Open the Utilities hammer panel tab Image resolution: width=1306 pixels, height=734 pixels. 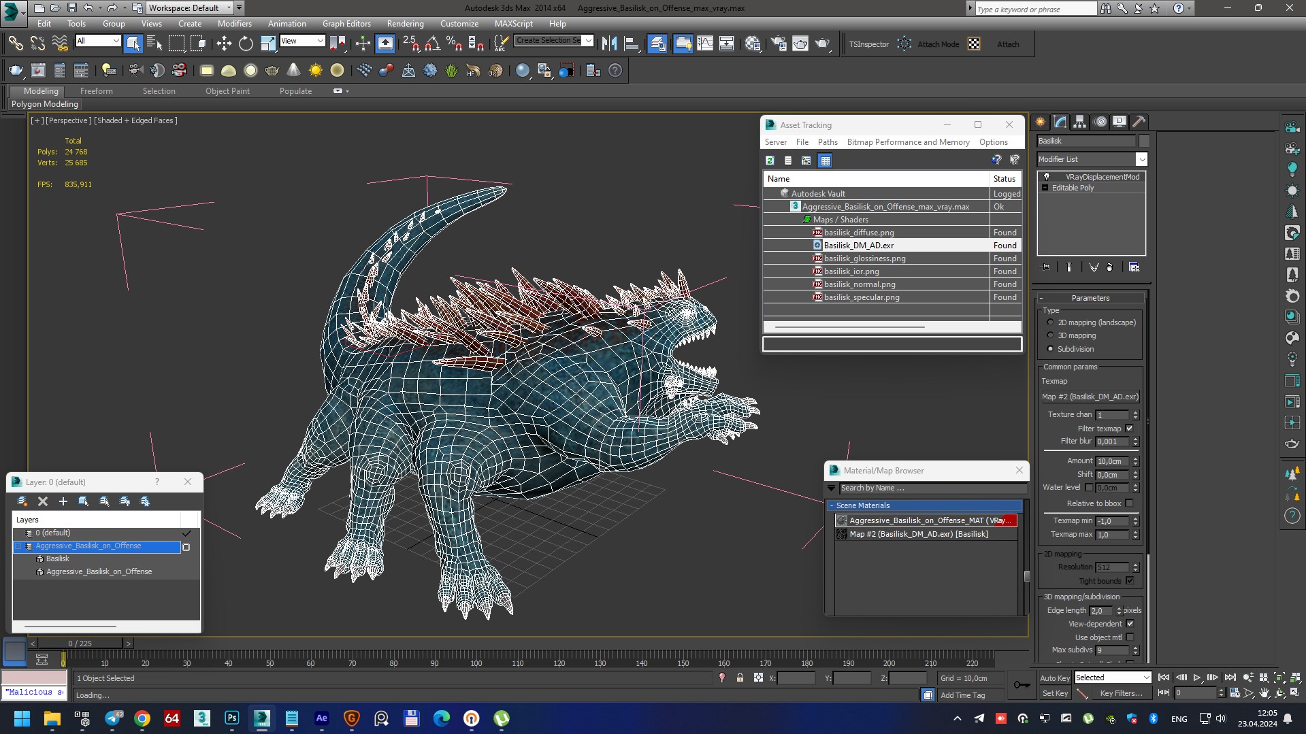1139,122
